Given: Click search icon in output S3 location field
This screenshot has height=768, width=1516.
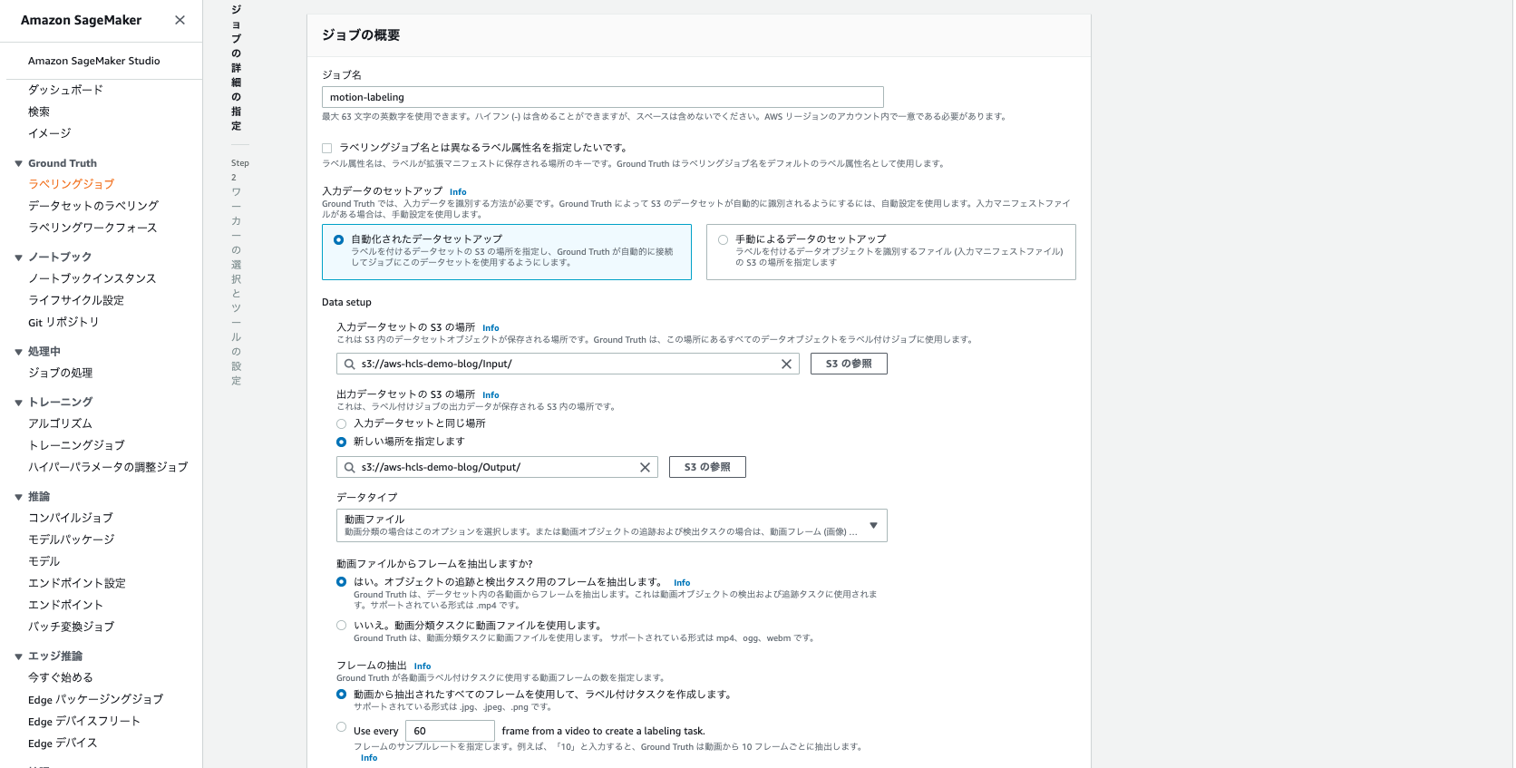Looking at the screenshot, I should 349,467.
